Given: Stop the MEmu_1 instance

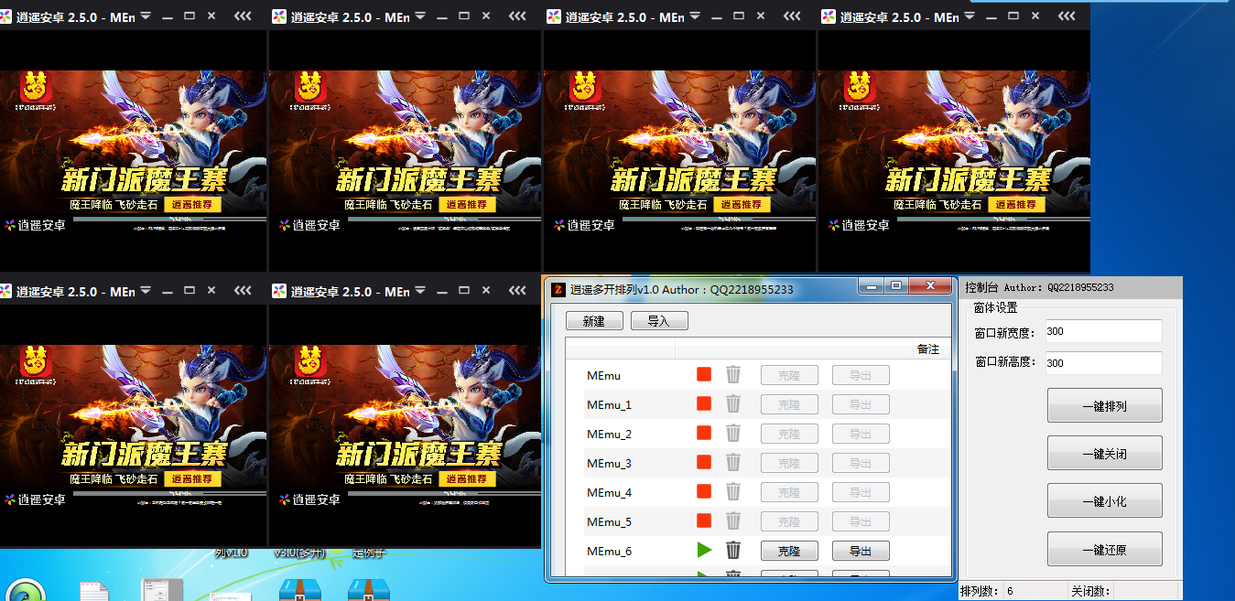Looking at the screenshot, I should (704, 403).
